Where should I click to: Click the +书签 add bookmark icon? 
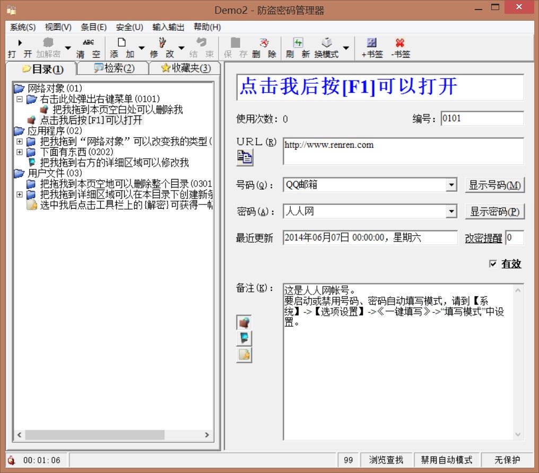(x=371, y=48)
